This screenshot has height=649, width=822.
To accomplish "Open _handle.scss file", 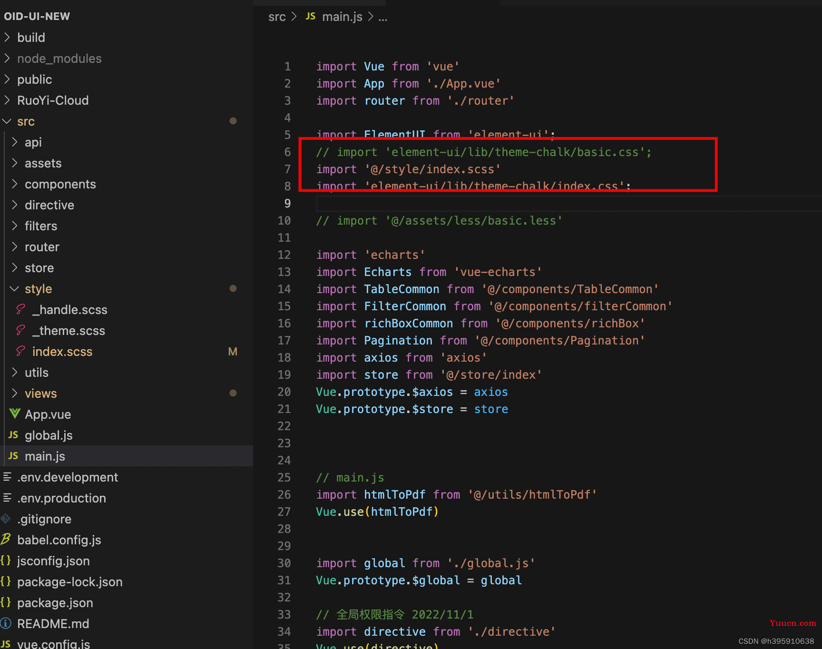I will tap(70, 310).
